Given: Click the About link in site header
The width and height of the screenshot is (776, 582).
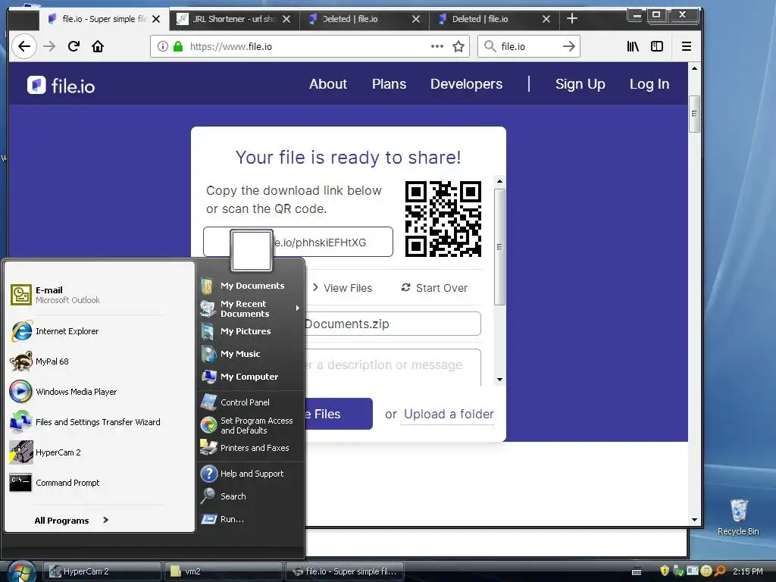Looking at the screenshot, I should coord(328,84).
